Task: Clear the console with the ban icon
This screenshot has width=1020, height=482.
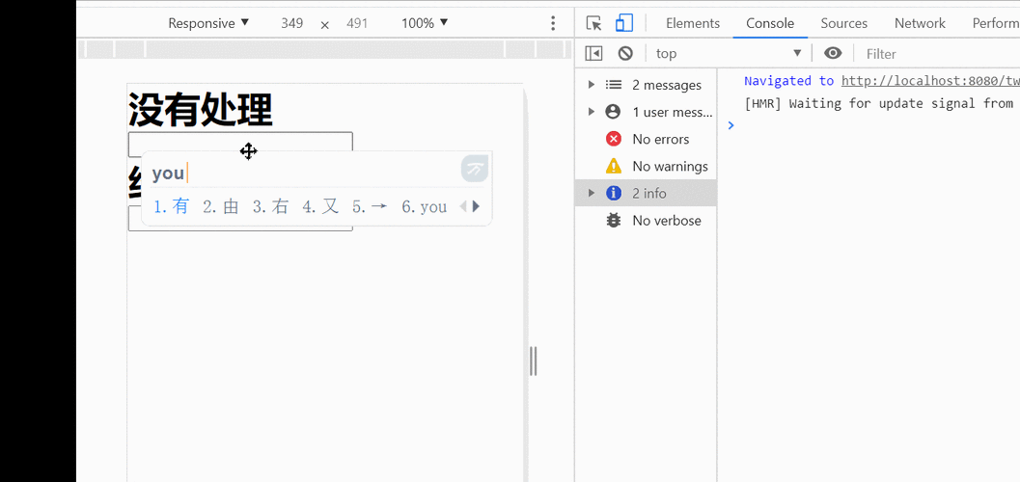Action: click(x=625, y=54)
